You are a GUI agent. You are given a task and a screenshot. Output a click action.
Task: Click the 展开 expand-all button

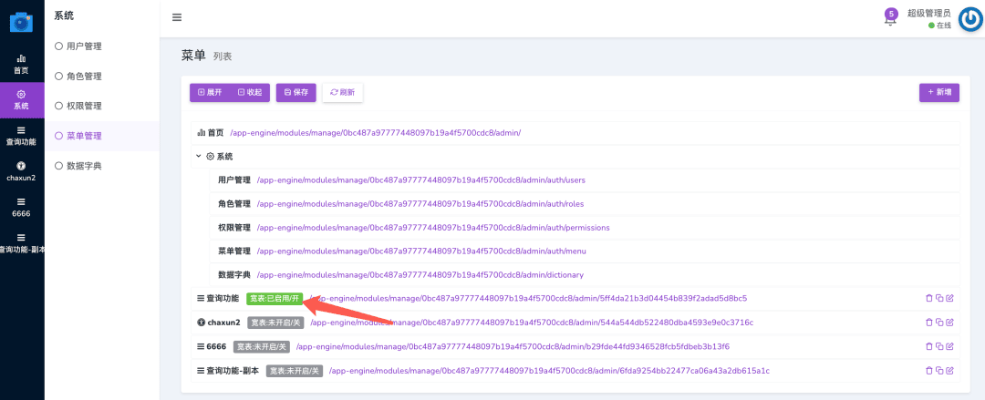coord(210,92)
